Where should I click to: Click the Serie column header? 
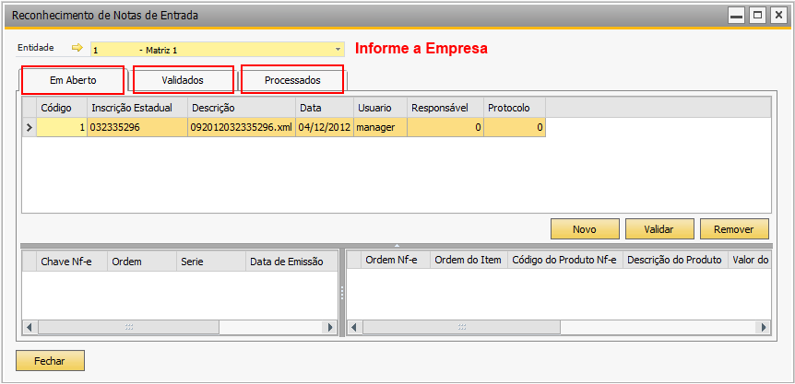(210, 261)
